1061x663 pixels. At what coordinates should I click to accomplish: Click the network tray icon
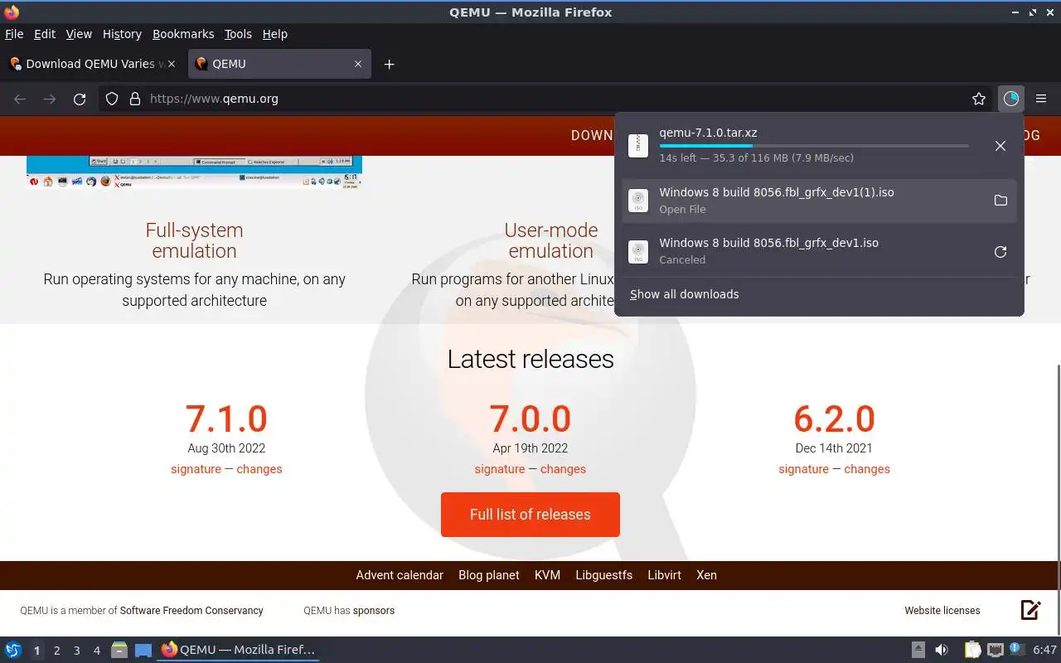tap(996, 651)
